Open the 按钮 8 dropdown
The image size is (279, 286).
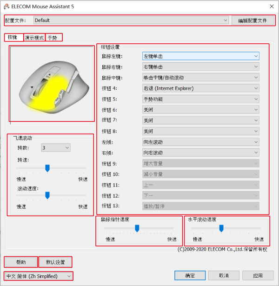[x=200, y=131]
